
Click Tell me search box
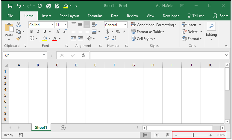coord(196,16)
